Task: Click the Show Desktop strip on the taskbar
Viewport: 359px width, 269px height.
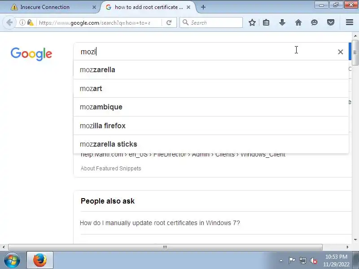Action: [357, 260]
